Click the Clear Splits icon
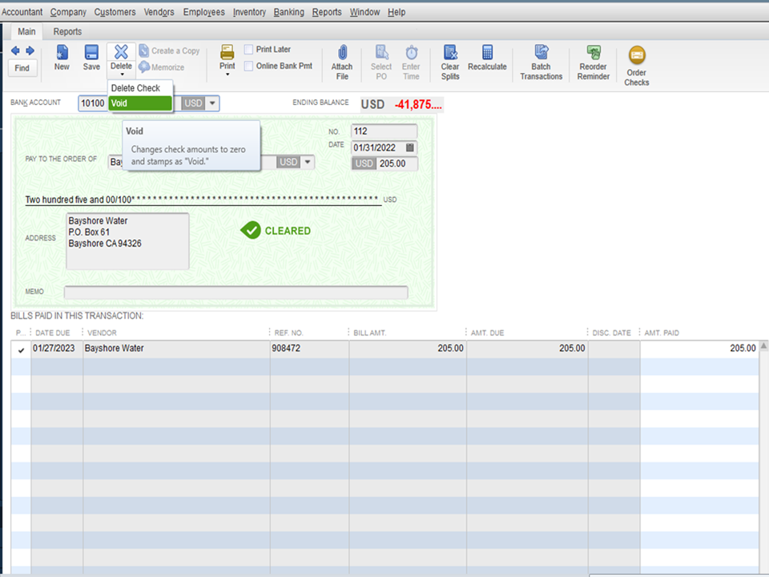This screenshot has height=577, width=769. point(450,52)
